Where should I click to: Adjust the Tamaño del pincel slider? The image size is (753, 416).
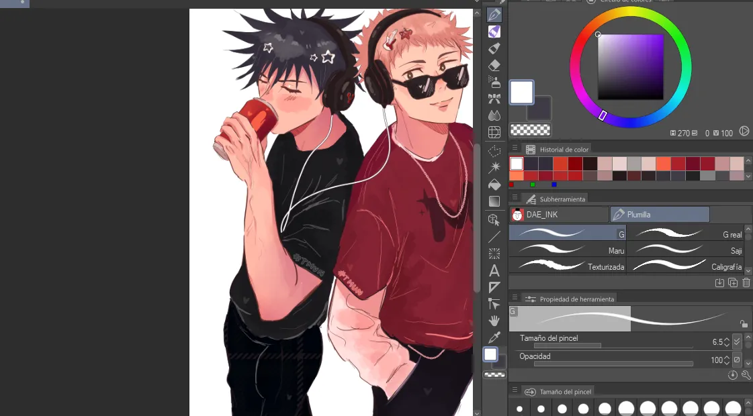pos(613,346)
